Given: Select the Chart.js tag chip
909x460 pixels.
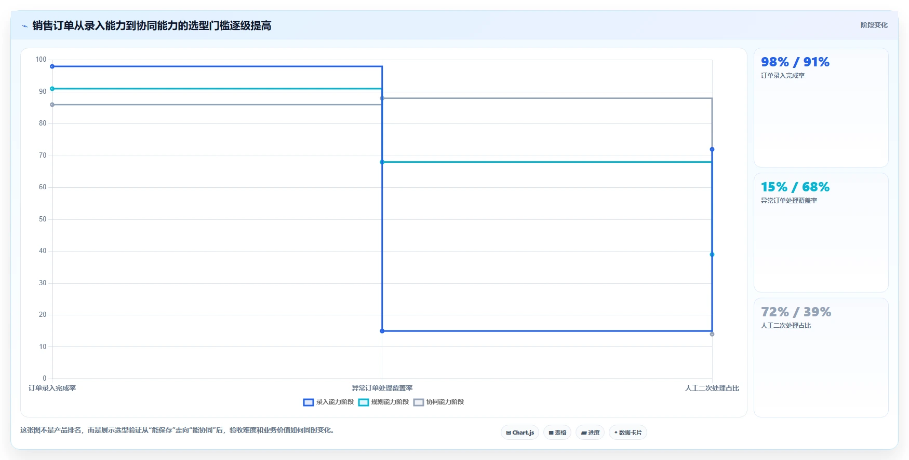Looking at the screenshot, I should [x=520, y=433].
